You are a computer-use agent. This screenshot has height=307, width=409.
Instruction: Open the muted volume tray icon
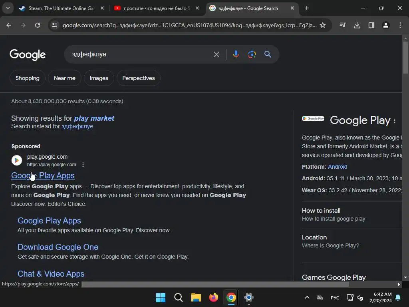tap(361, 297)
